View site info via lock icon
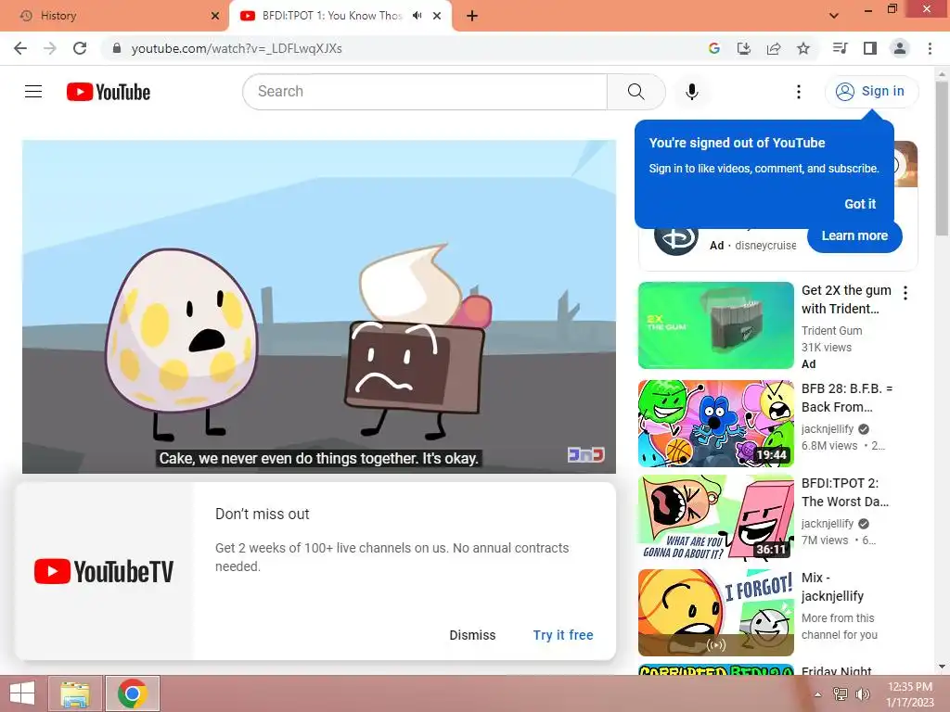 [117, 48]
